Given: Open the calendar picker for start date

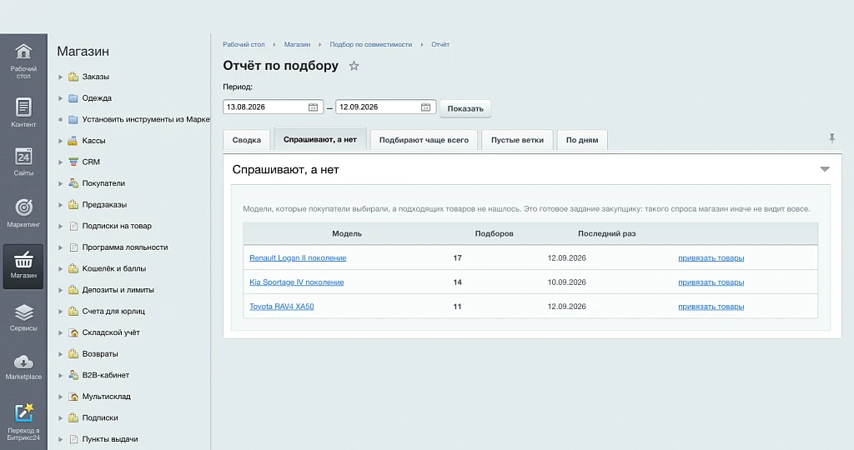Looking at the screenshot, I should coord(314,107).
